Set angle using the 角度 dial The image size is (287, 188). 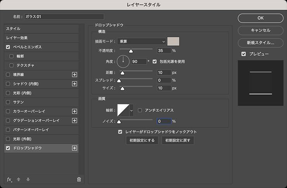pyautogui.click(x=123, y=61)
